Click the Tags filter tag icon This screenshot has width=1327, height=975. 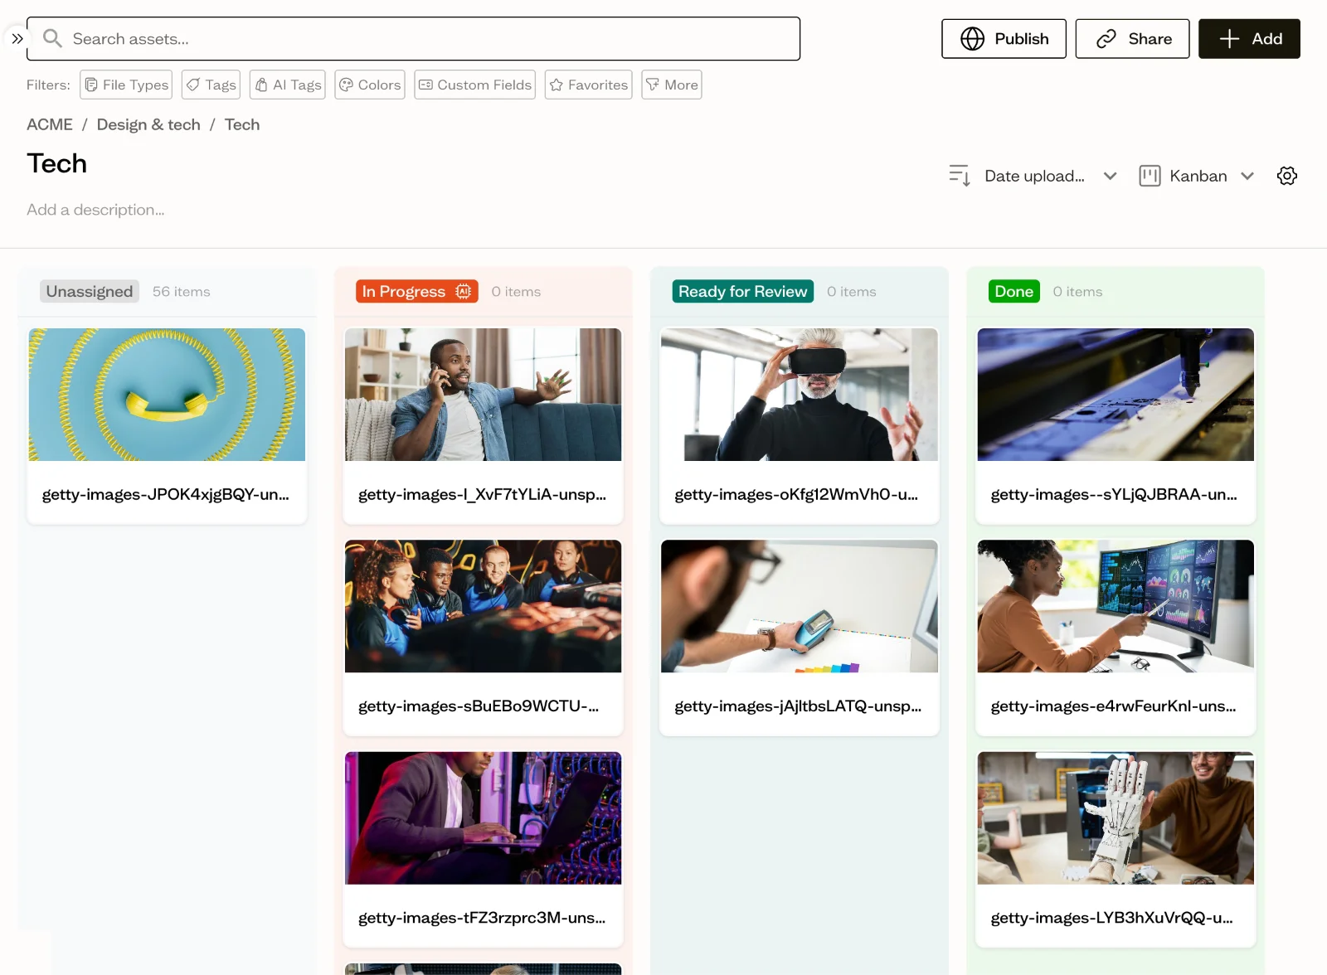pyautogui.click(x=192, y=85)
